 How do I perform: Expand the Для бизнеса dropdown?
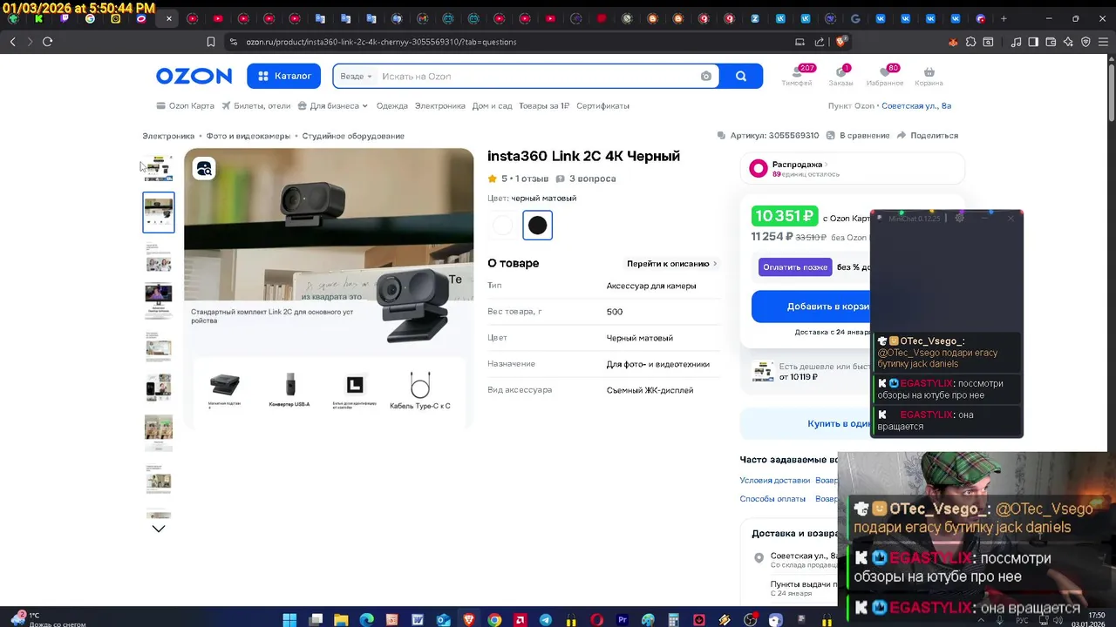click(333, 106)
